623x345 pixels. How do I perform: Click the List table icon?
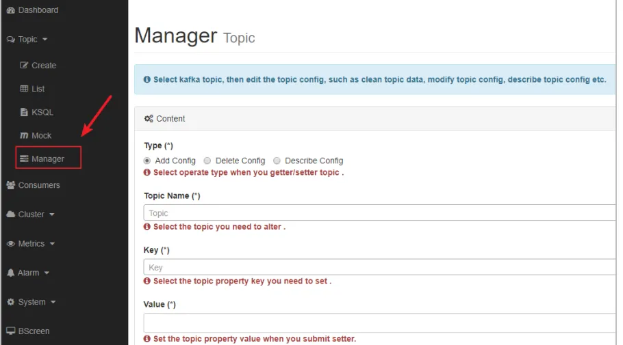tap(25, 89)
